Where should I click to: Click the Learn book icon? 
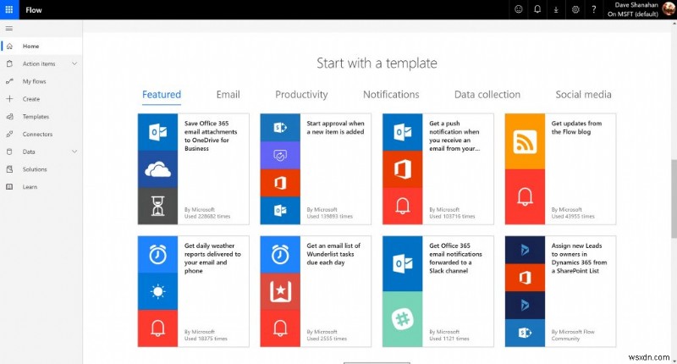pyautogui.click(x=9, y=187)
